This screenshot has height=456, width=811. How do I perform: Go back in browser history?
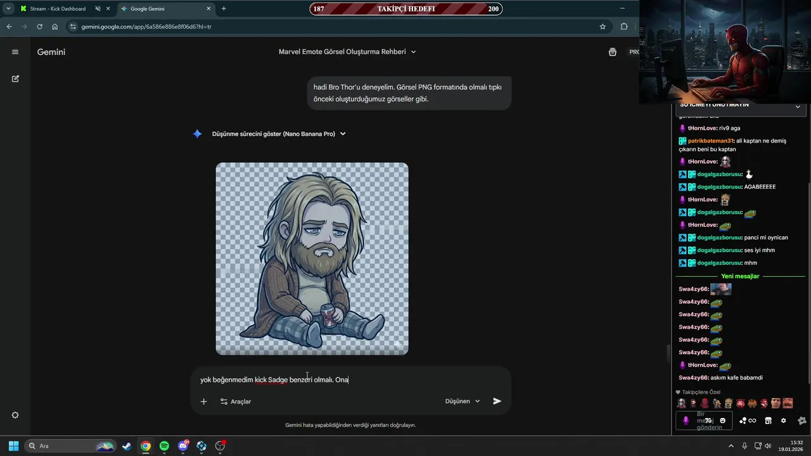pos(9,27)
